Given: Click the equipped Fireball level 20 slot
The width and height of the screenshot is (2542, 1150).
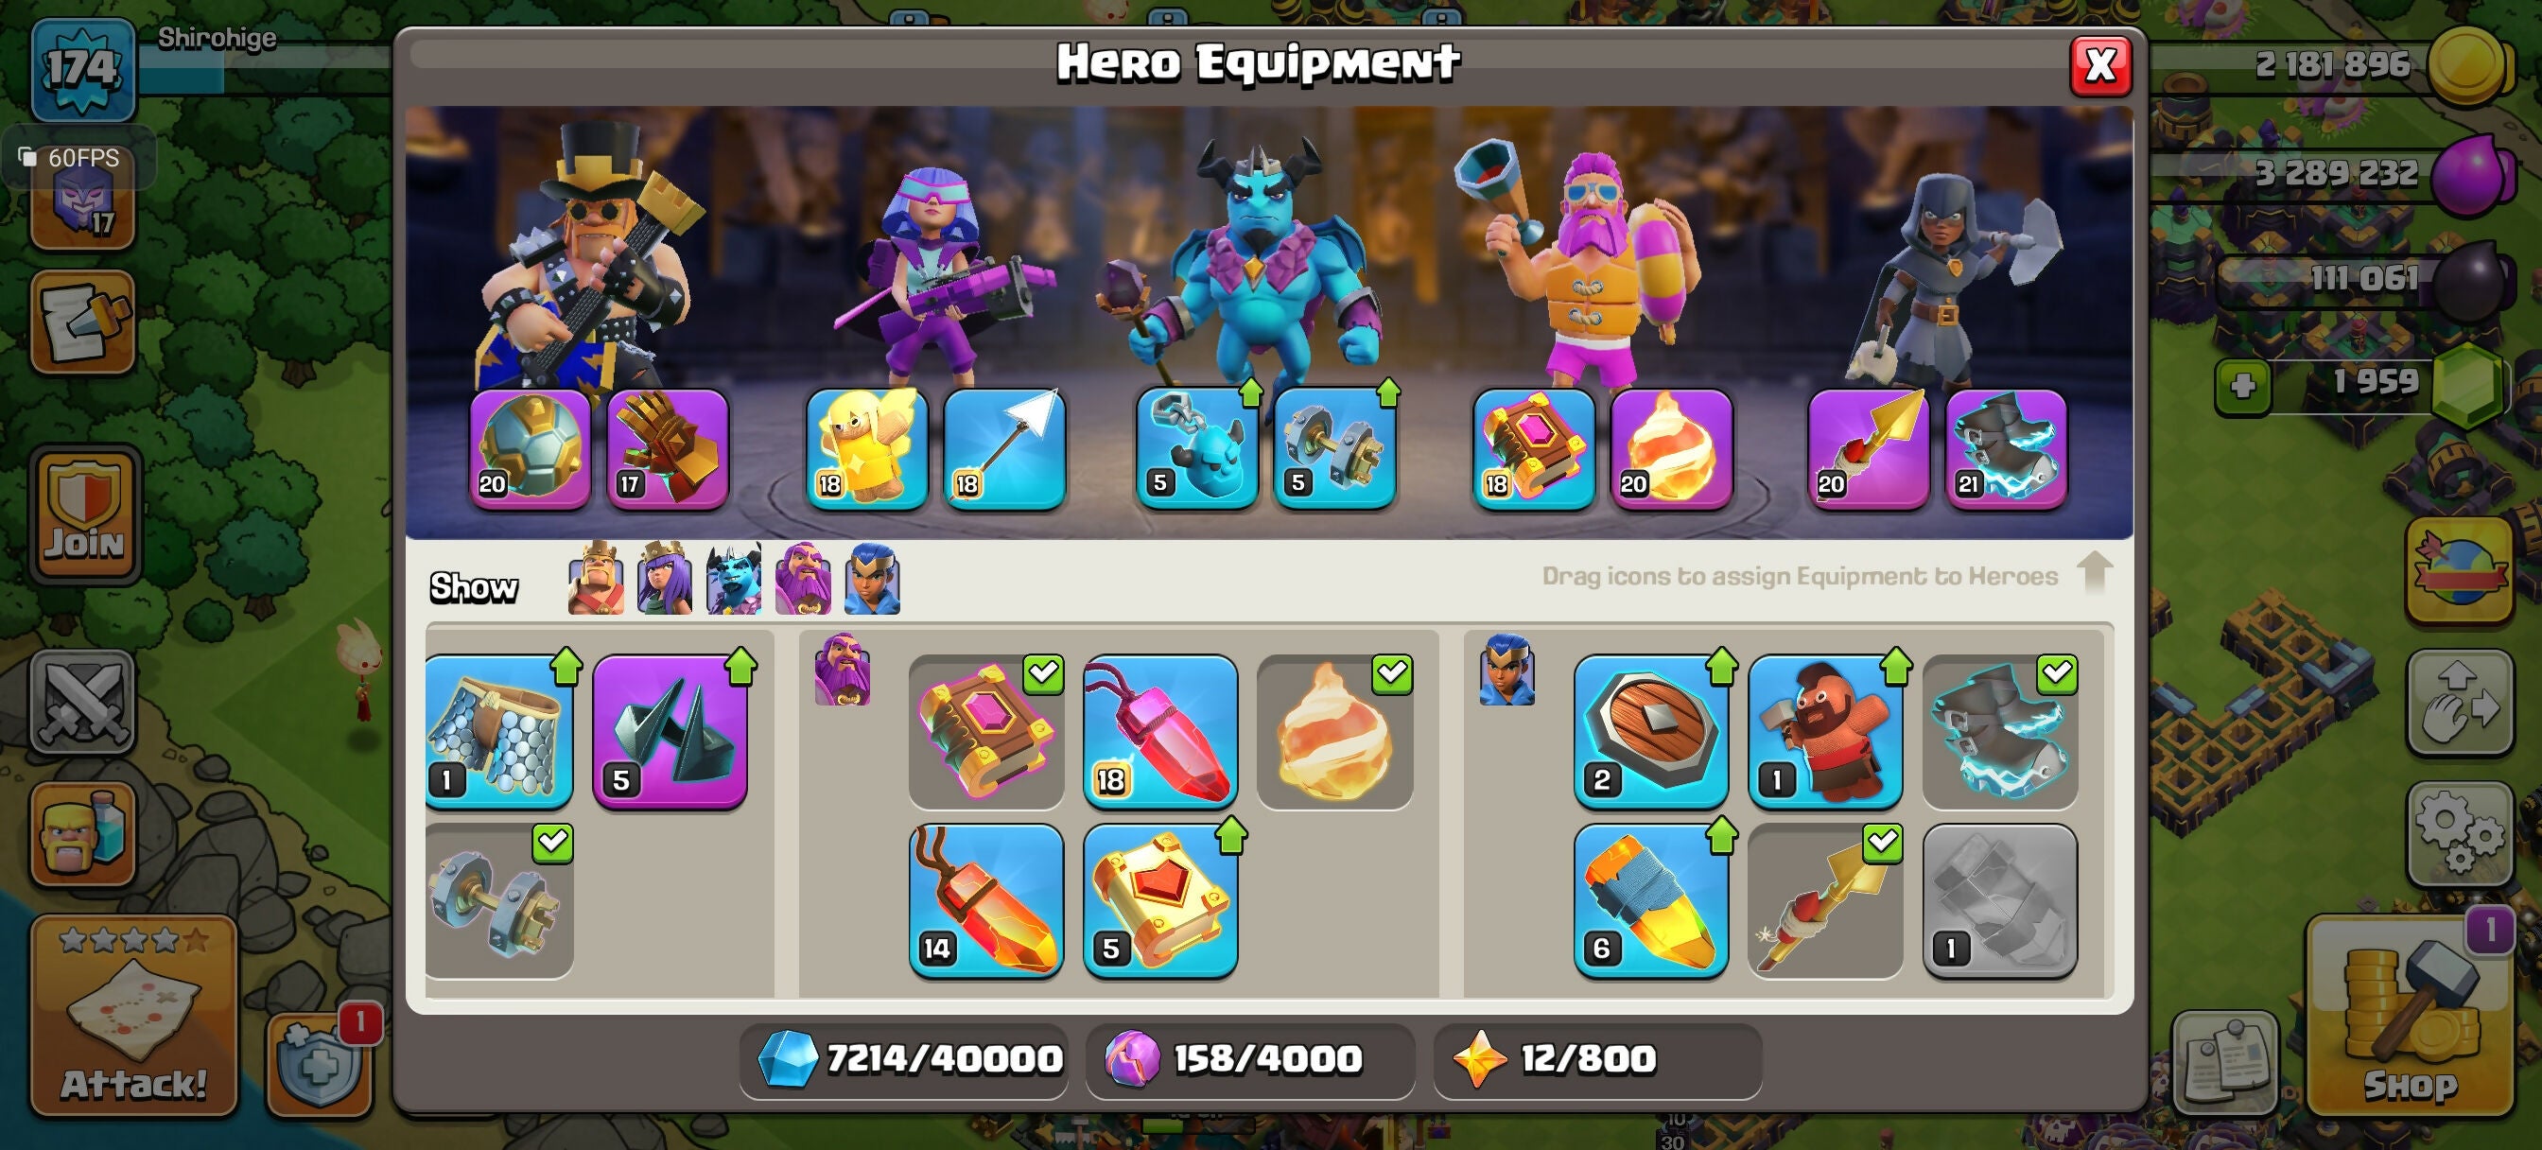Looking at the screenshot, I should pos(1671,449).
